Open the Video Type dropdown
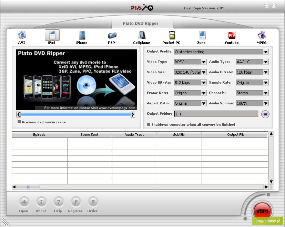 [204, 62]
